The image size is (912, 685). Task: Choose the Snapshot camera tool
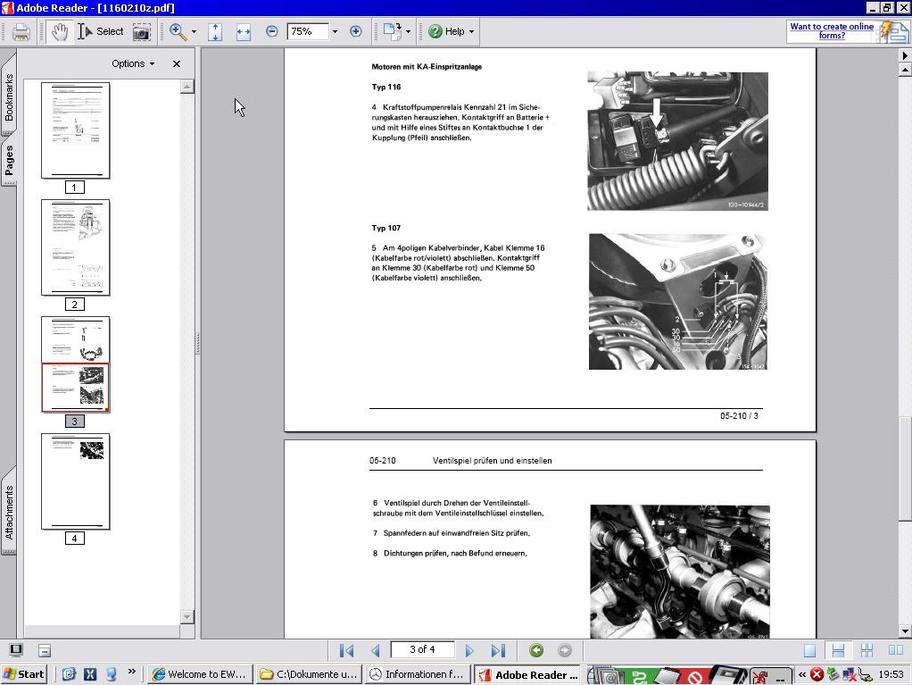click(x=141, y=32)
